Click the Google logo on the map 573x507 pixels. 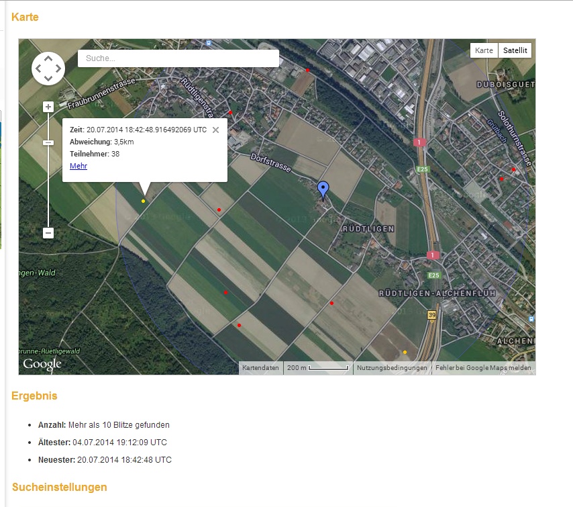coord(42,364)
